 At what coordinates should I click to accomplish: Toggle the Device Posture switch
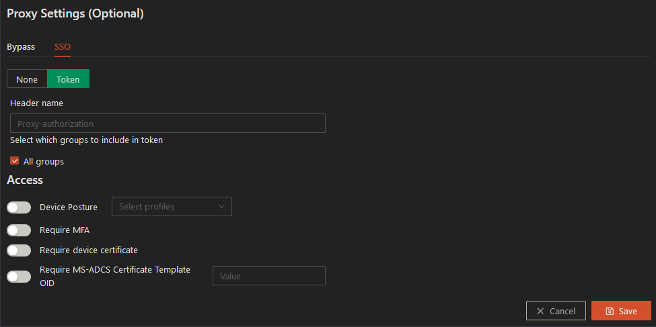19,207
